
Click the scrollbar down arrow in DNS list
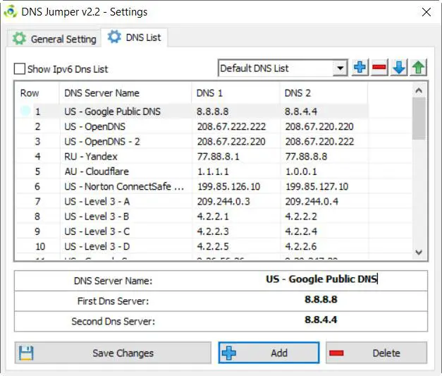[419, 252]
